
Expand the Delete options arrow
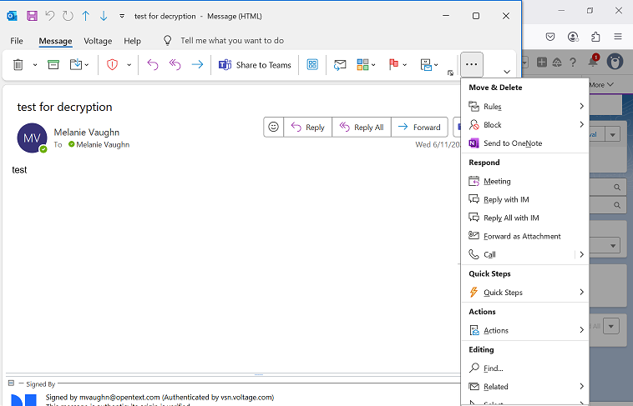35,64
